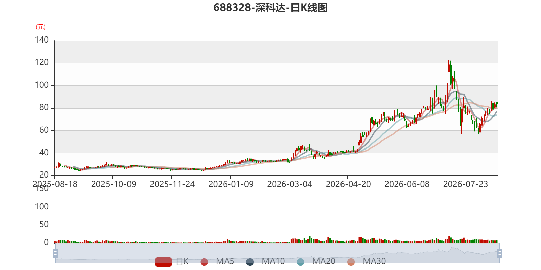
Task: Click the 2026-01-09 date label
Action: [x=231, y=184]
